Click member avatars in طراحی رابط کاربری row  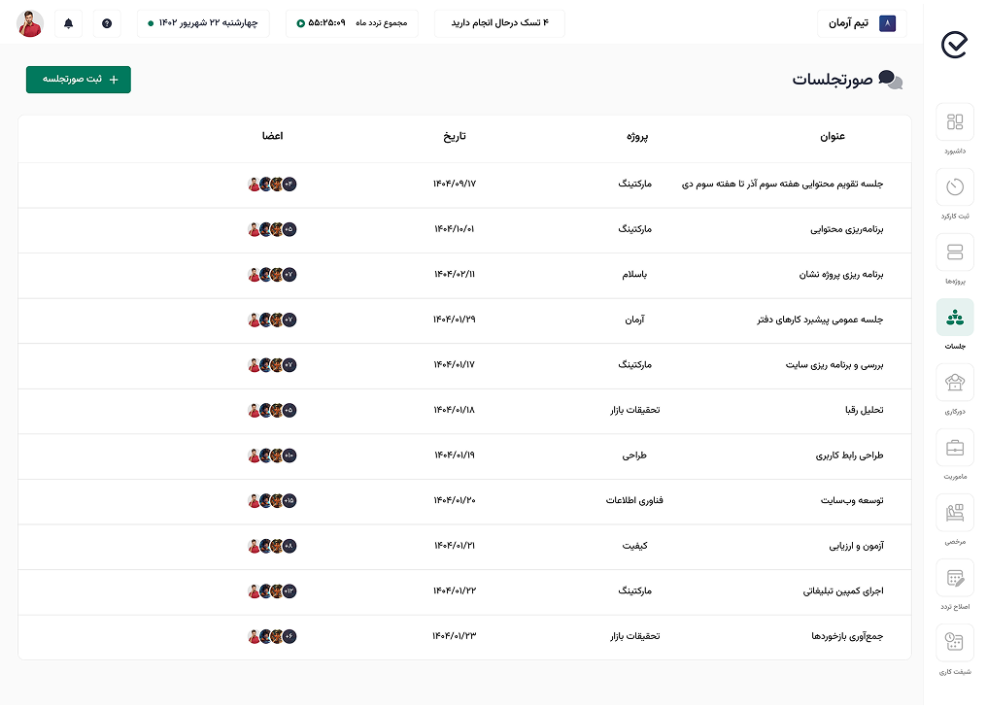272,455
